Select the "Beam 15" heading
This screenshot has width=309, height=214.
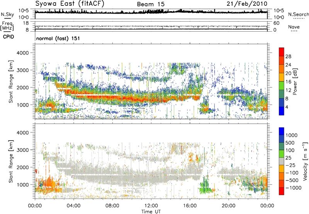[151, 4]
